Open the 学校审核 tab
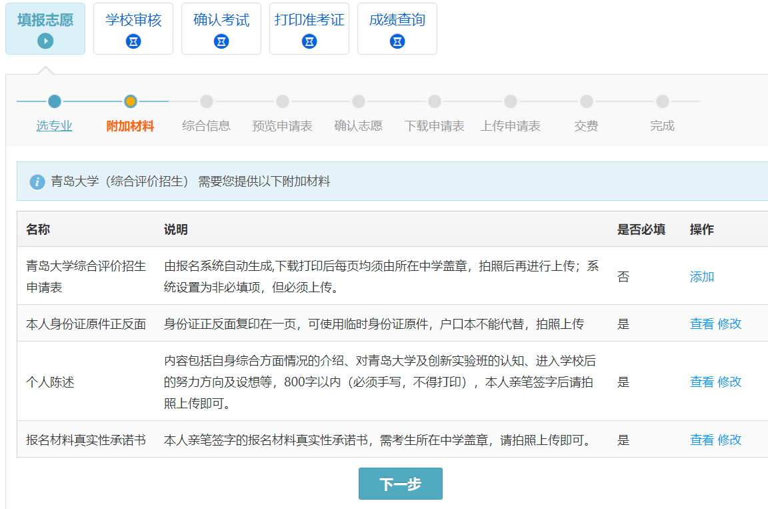Viewport: 768px width, 509px height. coord(133,21)
